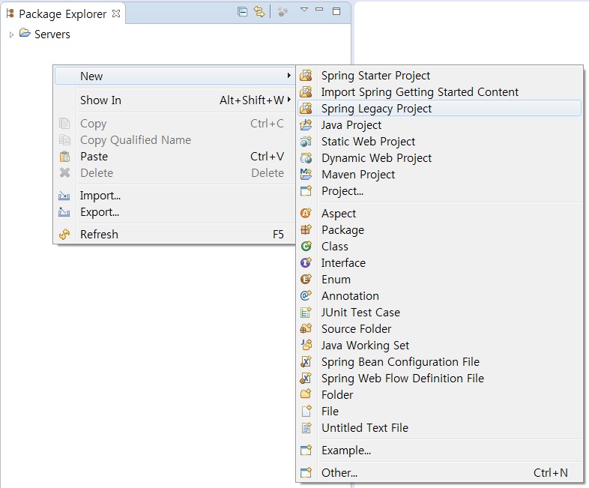Click the Paste clipboard icon

64,156
